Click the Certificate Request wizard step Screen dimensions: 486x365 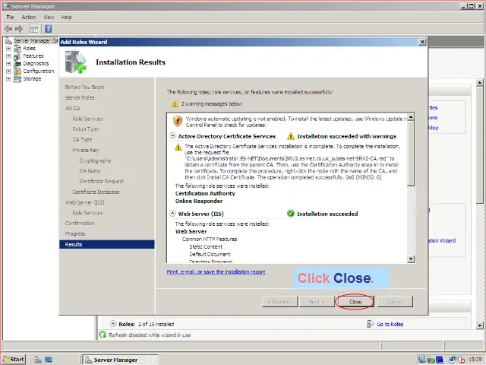pos(102,182)
